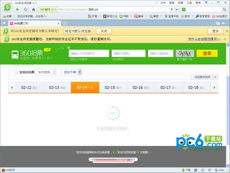The image size is (230, 173).
Task: Click the IE engine icon in status bar
Action: tap(195, 170)
